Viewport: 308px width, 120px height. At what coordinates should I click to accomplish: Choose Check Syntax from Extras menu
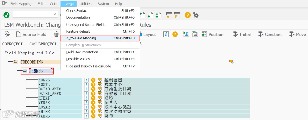pyautogui.click(x=100, y=11)
